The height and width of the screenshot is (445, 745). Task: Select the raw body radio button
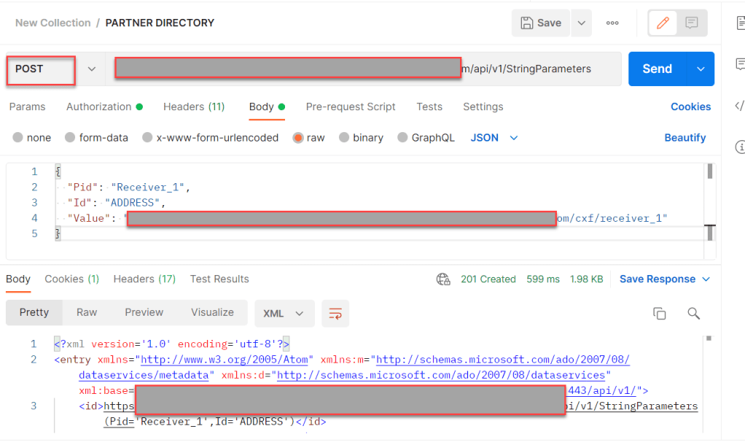(298, 138)
